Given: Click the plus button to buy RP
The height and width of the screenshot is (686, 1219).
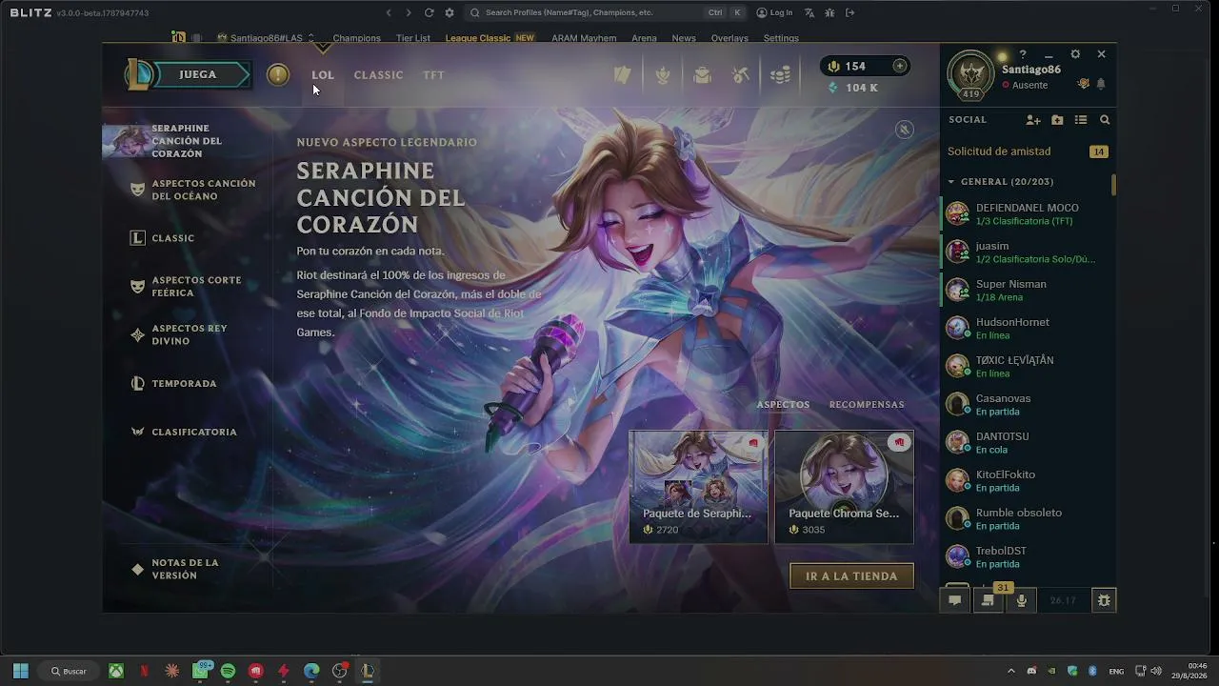Looking at the screenshot, I should (x=899, y=66).
